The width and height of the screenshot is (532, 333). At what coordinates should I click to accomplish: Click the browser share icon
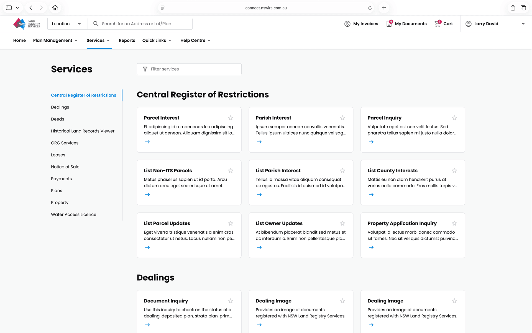tap(513, 8)
